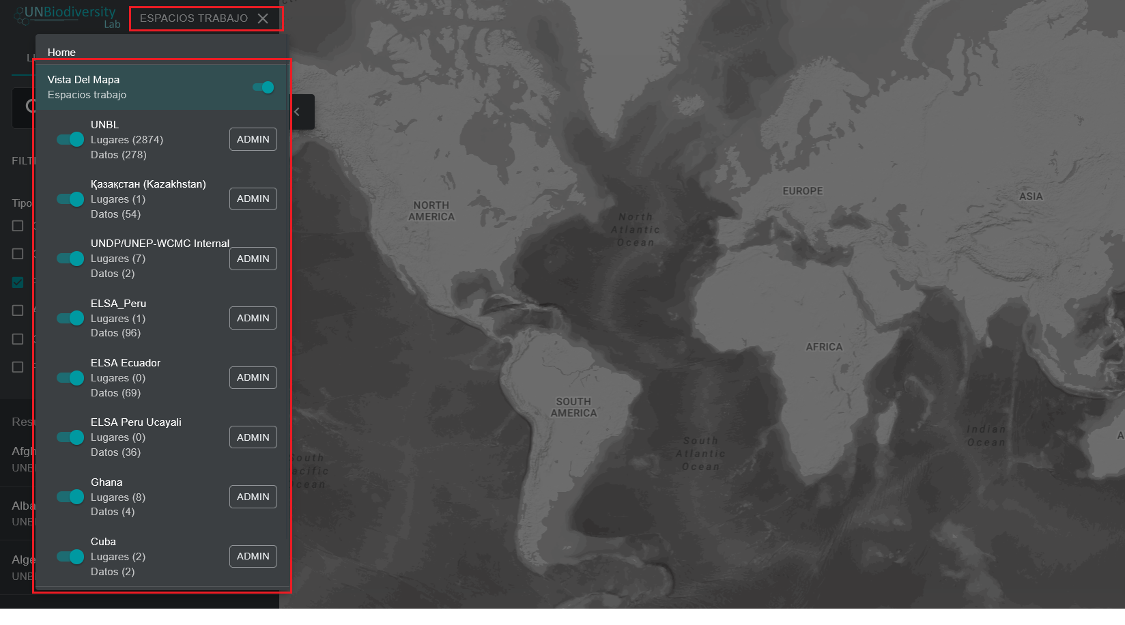Screen dimensions: 1125x625
Task: Click the UN Biodiversity Lab logo
Action: point(67,16)
